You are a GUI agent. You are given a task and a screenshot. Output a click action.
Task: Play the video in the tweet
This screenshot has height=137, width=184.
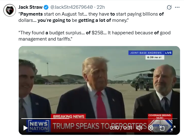[x=25, y=128]
